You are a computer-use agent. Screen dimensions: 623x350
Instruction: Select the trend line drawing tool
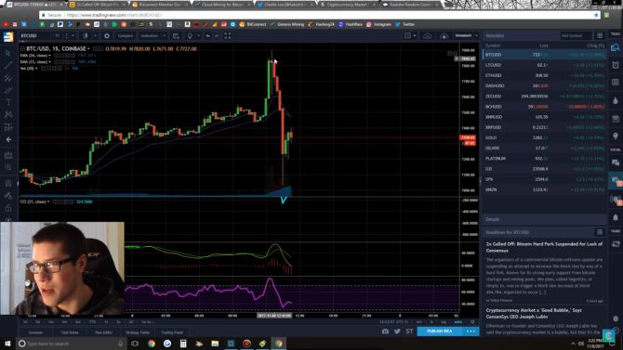pos(8,66)
